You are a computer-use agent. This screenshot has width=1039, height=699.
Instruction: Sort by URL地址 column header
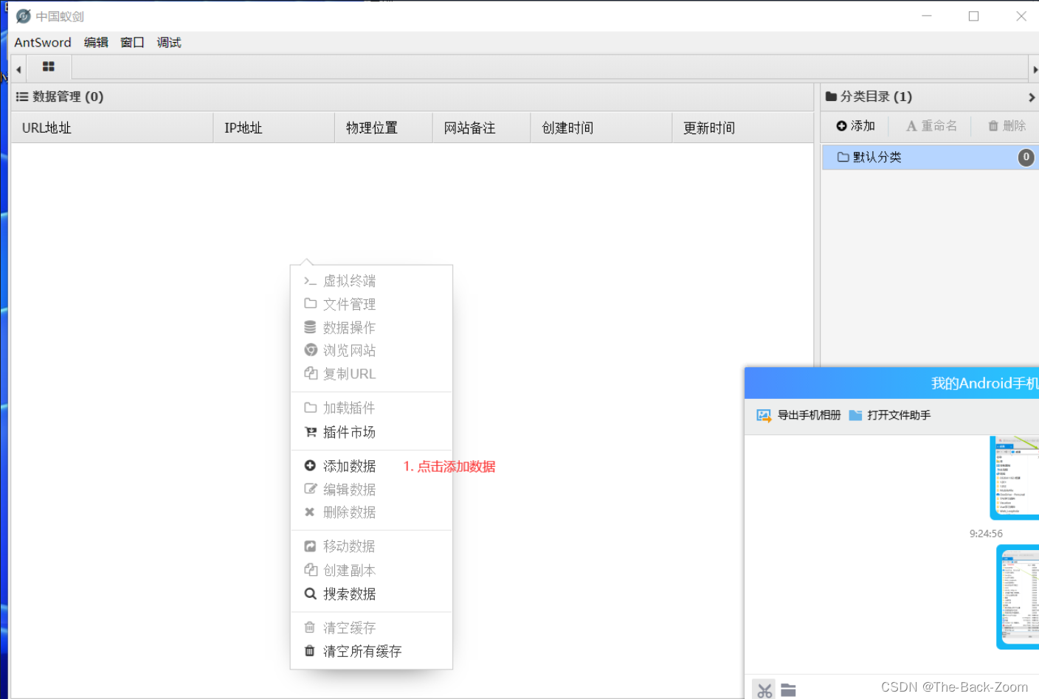click(112, 128)
